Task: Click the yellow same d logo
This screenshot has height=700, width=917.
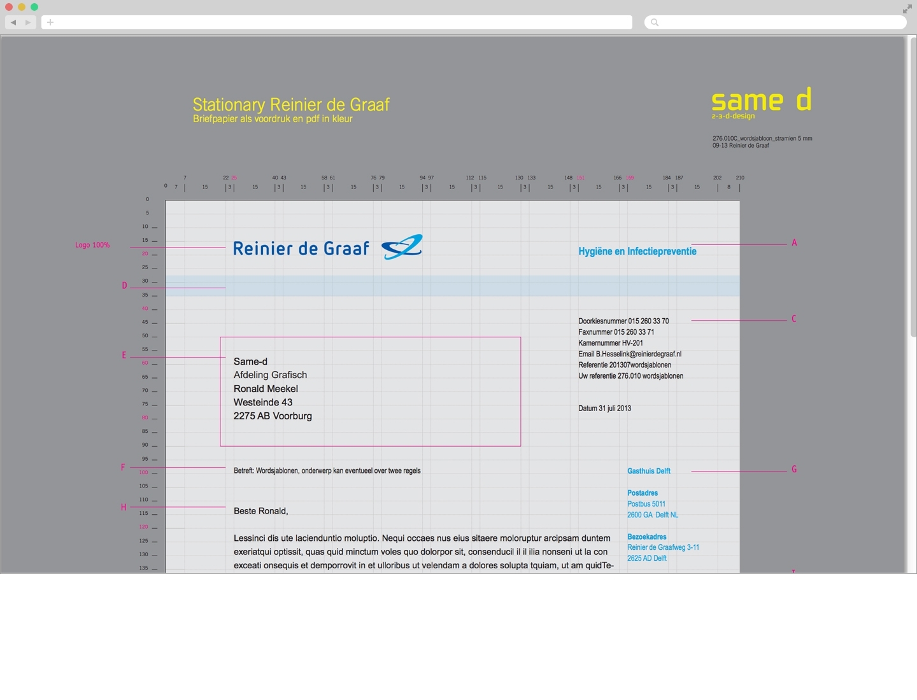Action: click(x=761, y=102)
